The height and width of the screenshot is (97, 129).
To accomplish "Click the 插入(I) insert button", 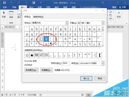I will [86, 78].
